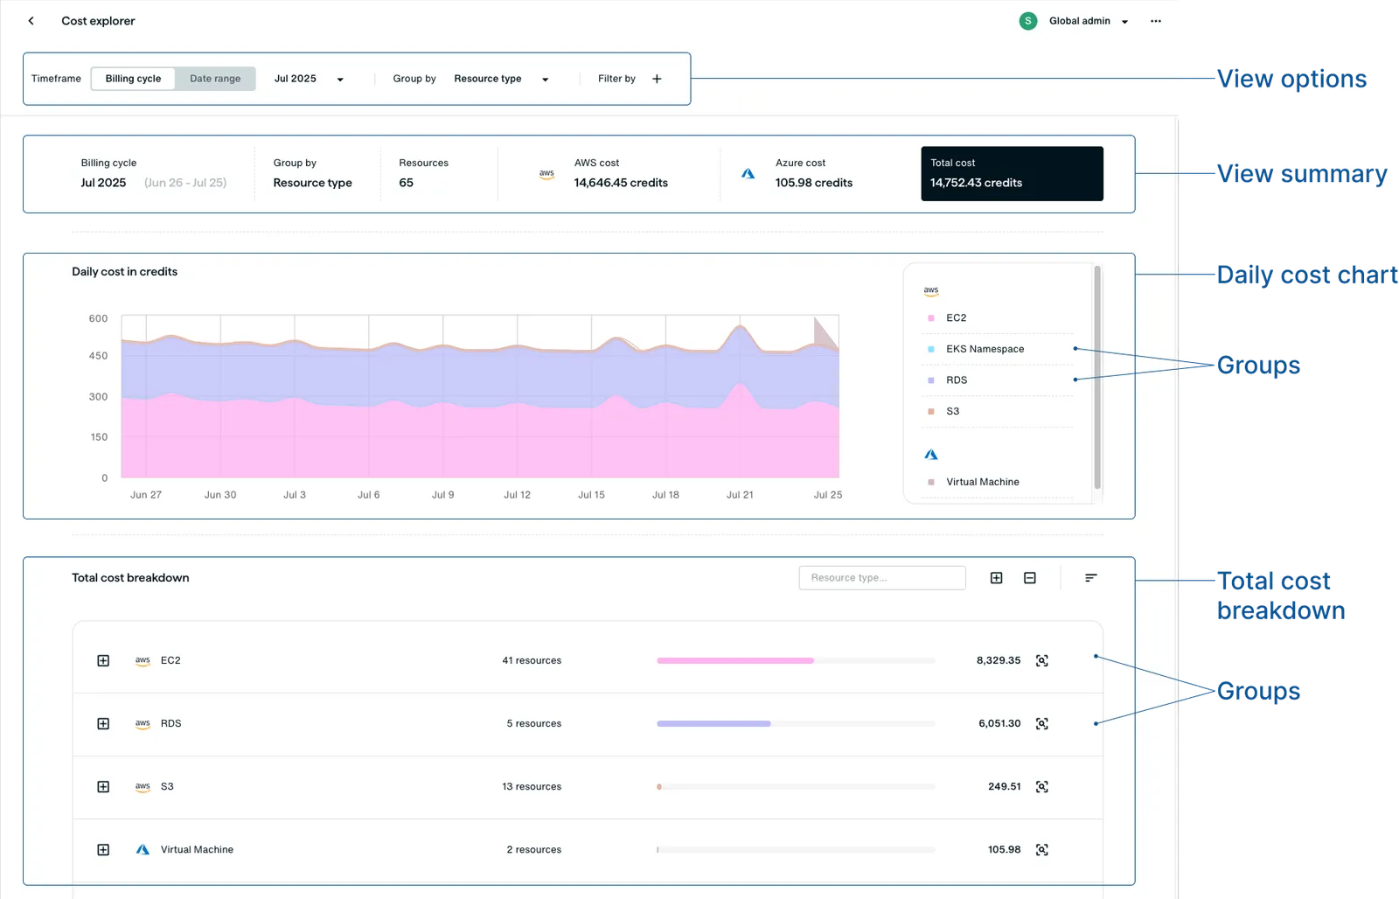Viewport: 1399px width, 899px height.
Task: Focus on the Virtual Machine row's scan icon
Action: (1042, 850)
